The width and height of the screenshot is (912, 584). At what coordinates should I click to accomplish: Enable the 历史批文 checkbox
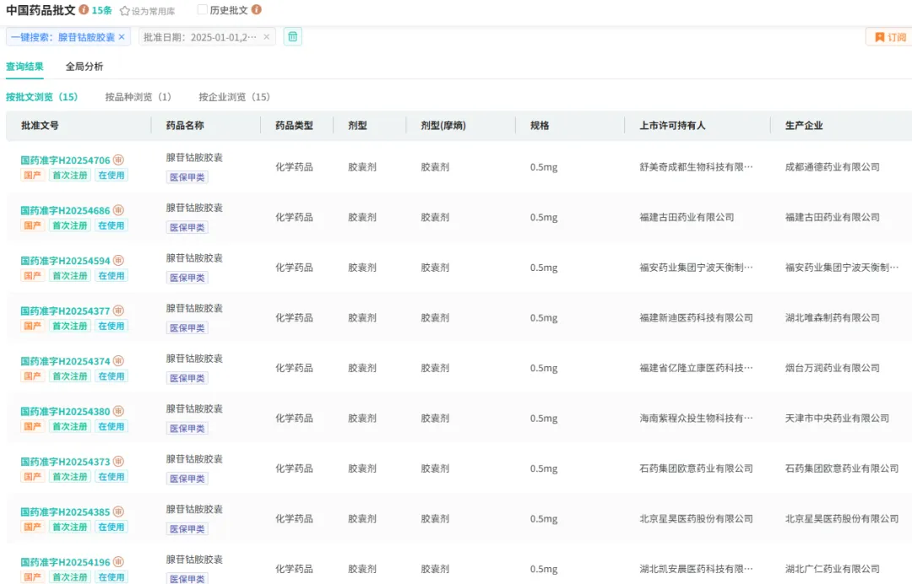coord(203,10)
